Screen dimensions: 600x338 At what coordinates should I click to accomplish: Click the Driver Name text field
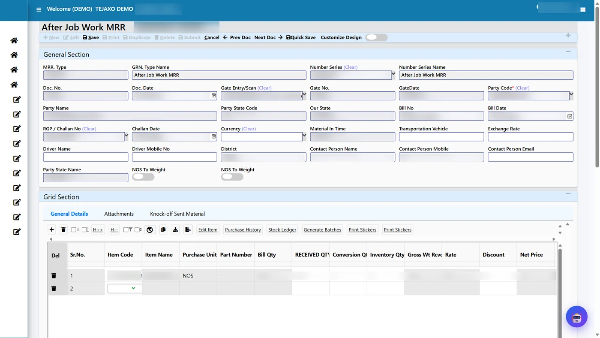[86, 157]
